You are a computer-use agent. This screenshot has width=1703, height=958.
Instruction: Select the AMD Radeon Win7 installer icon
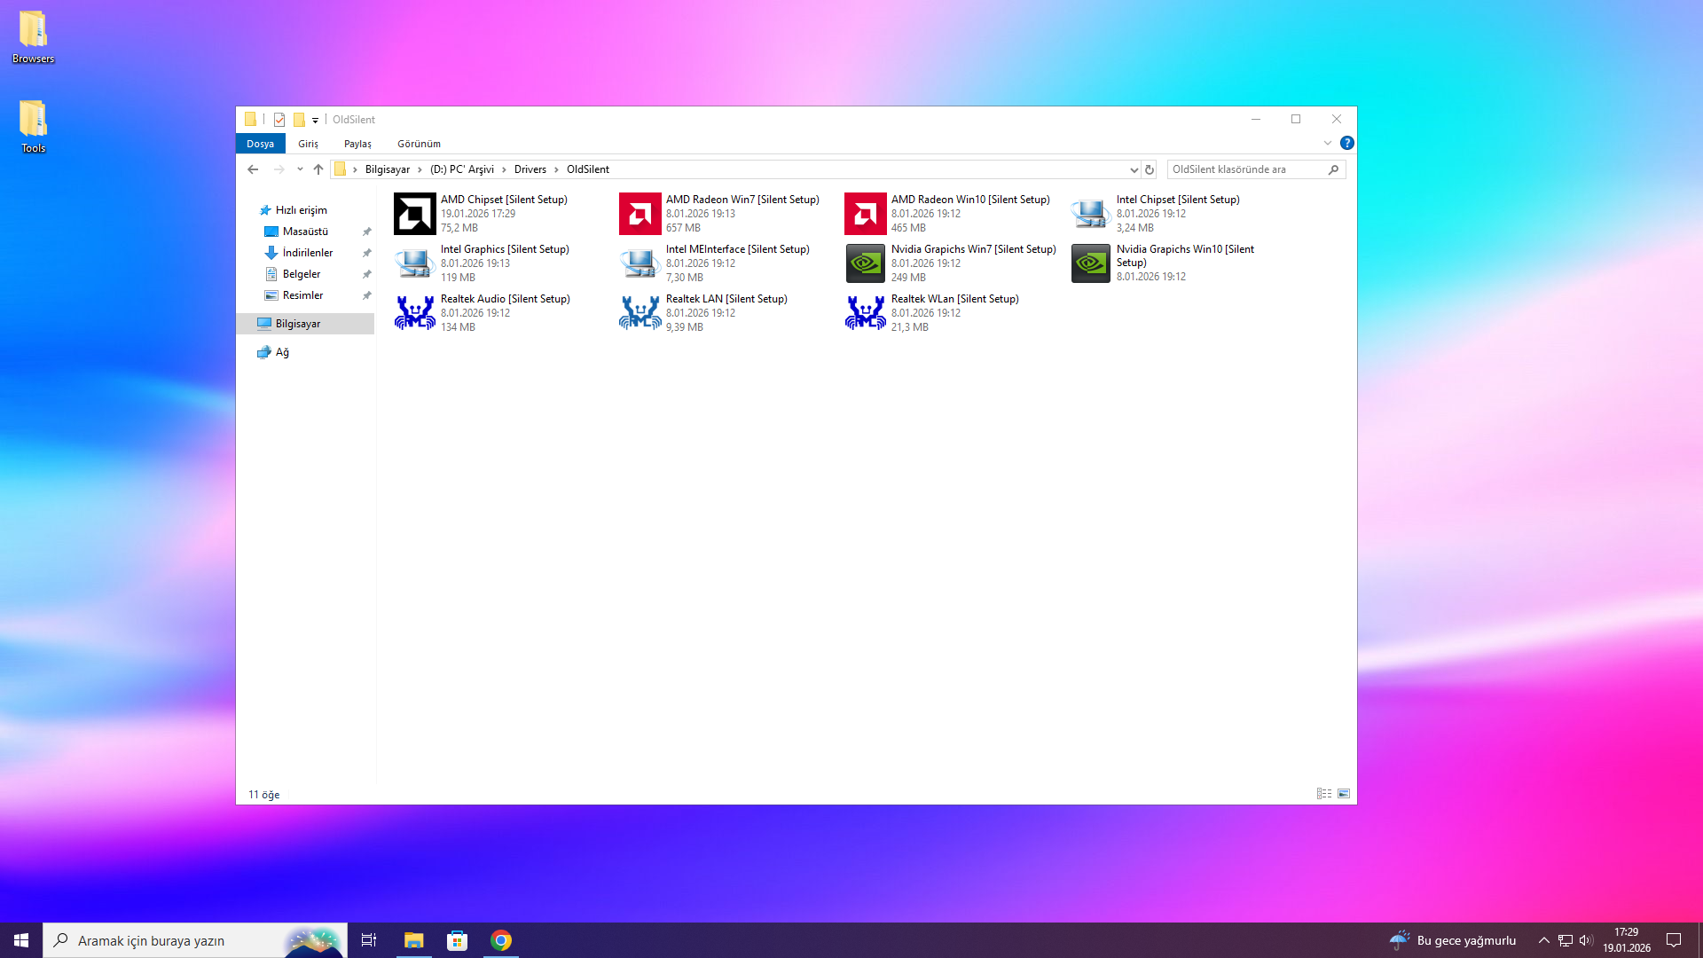(x=640, y=214)
